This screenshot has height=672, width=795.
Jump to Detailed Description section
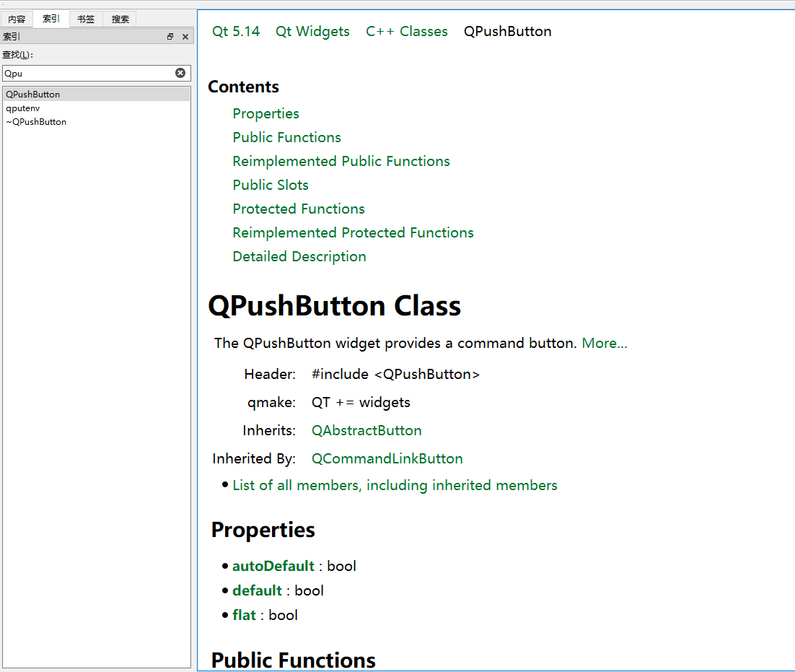(x=299, y=257)
